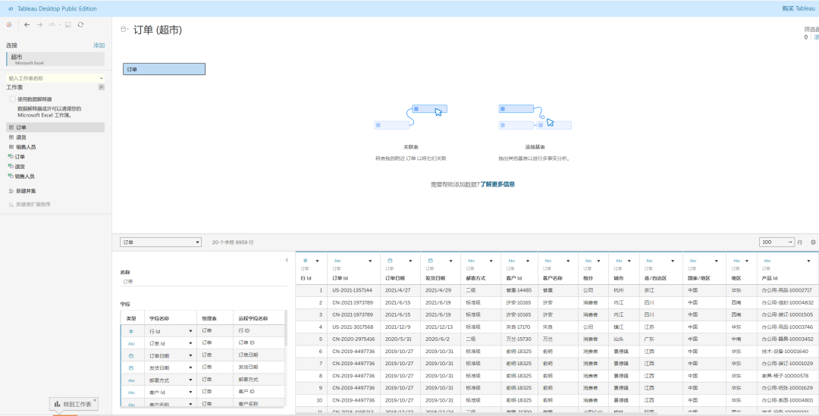
Task: Click the Abc type icon above 邮寄方式 column
Action: 471,261
